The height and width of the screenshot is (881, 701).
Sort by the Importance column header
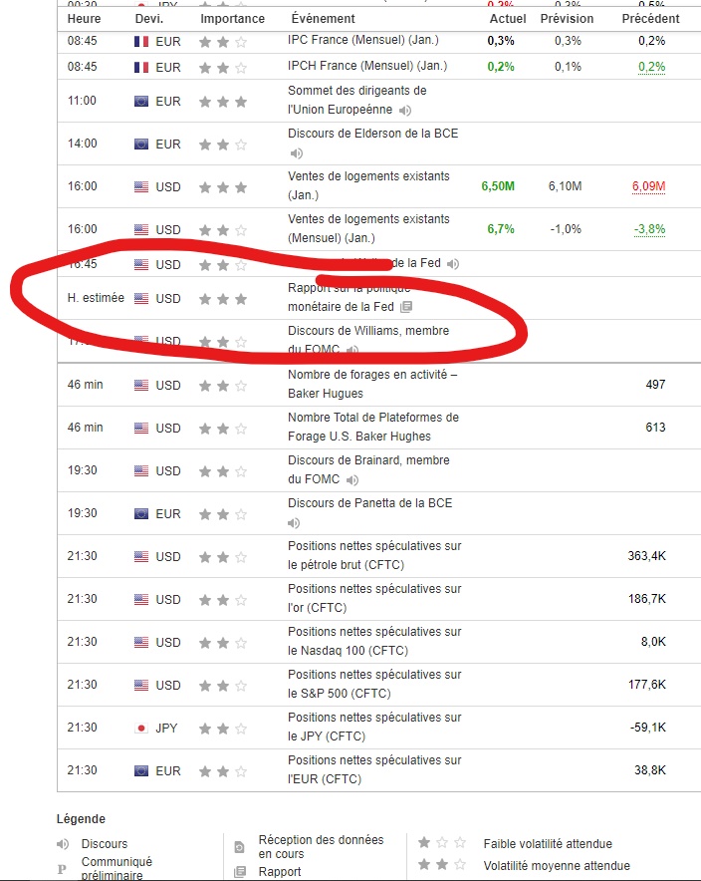click(x=232, y=19)
